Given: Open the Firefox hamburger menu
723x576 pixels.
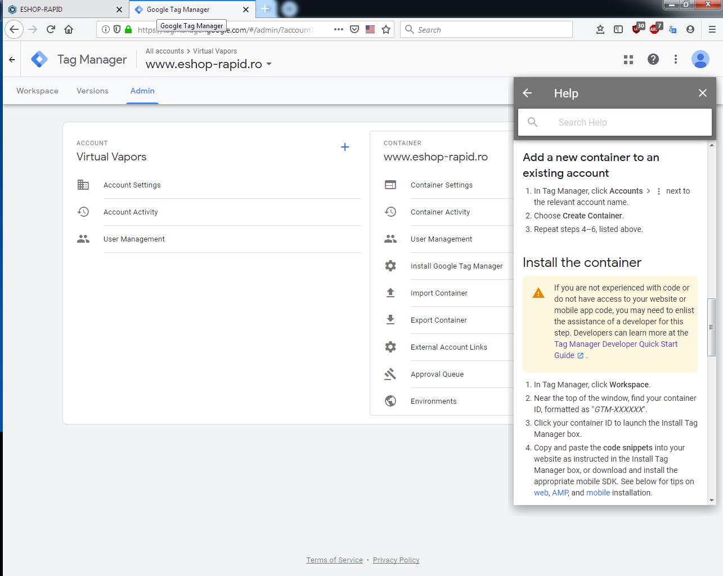Looking at the screenshot, I should (712, 29).
